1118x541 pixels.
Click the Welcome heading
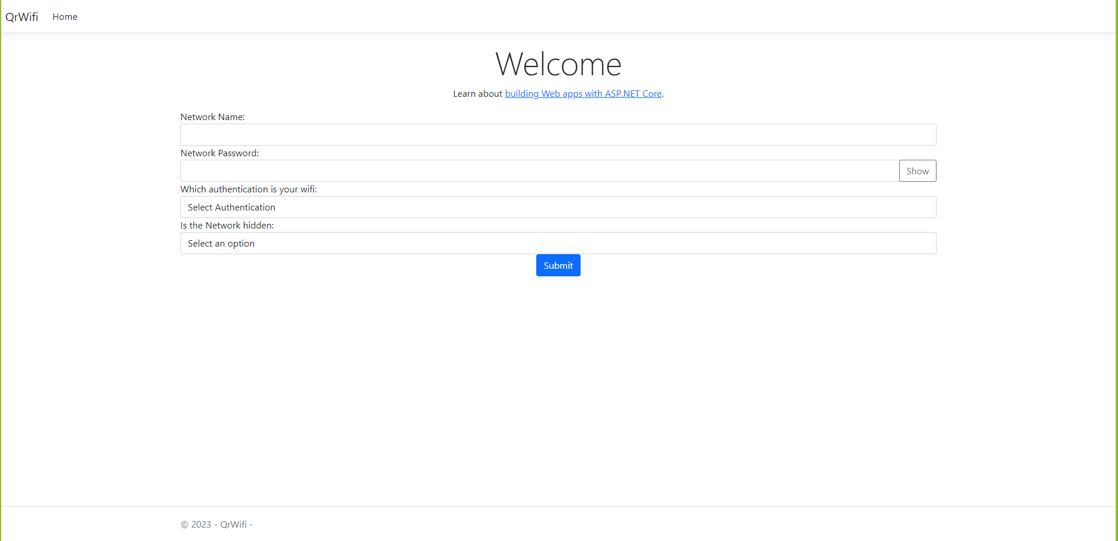pos(558,64)
